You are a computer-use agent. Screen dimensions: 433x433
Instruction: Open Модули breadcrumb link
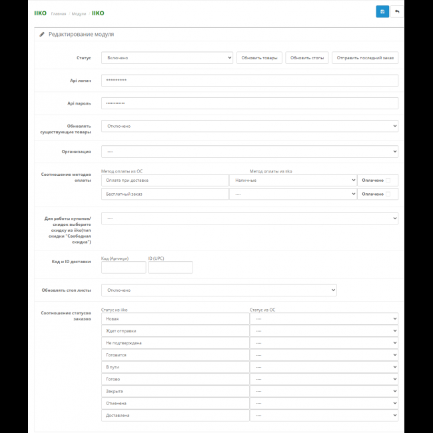point(79,13)
